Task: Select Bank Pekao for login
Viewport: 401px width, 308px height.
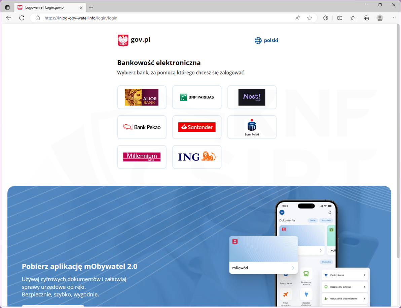Action: [142, 127]
